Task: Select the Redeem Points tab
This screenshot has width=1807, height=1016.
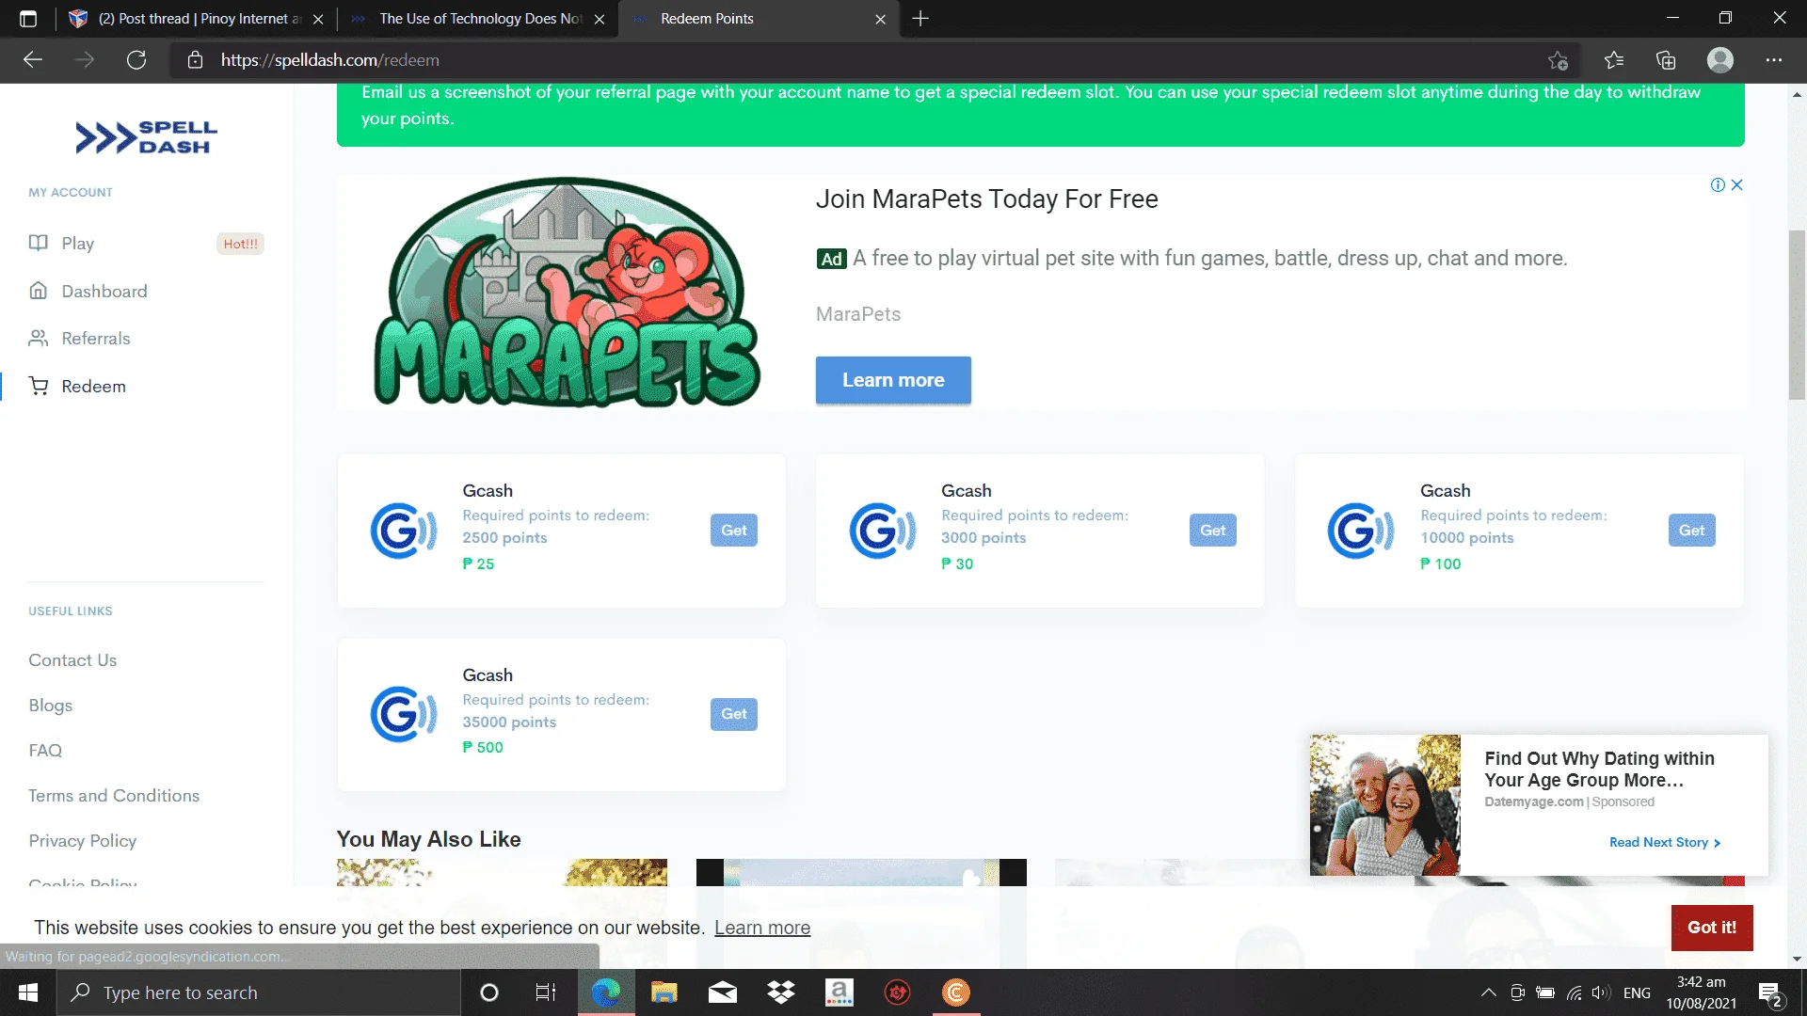Action: point(759,19)
